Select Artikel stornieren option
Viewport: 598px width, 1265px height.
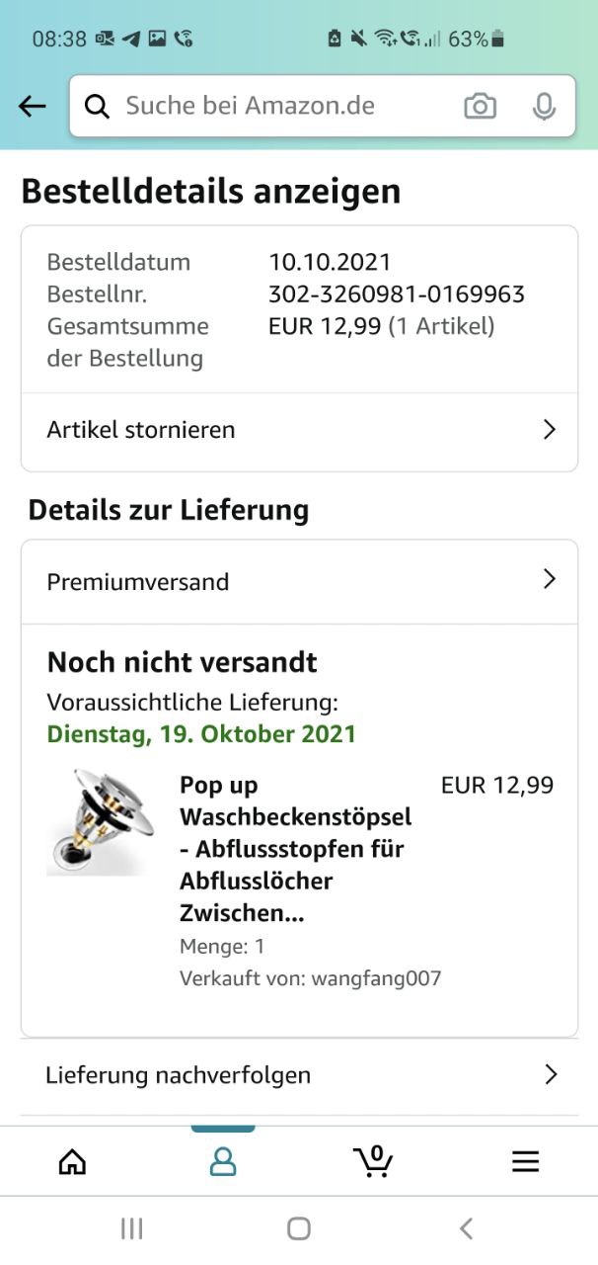299,430
